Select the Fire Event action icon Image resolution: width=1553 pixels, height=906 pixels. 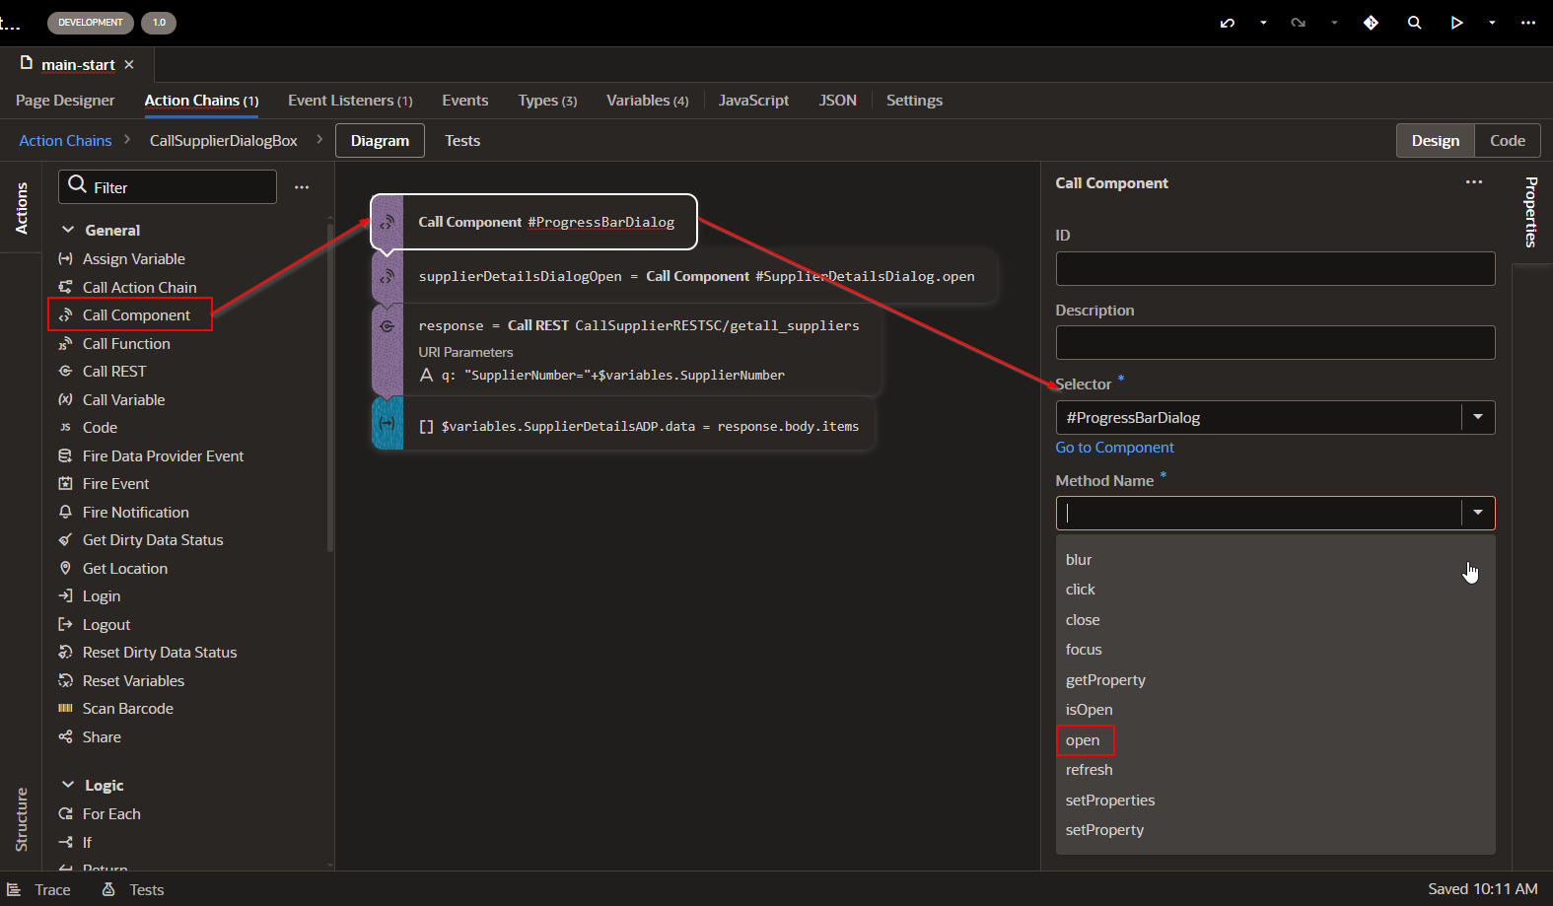click(x=65, y=483)
